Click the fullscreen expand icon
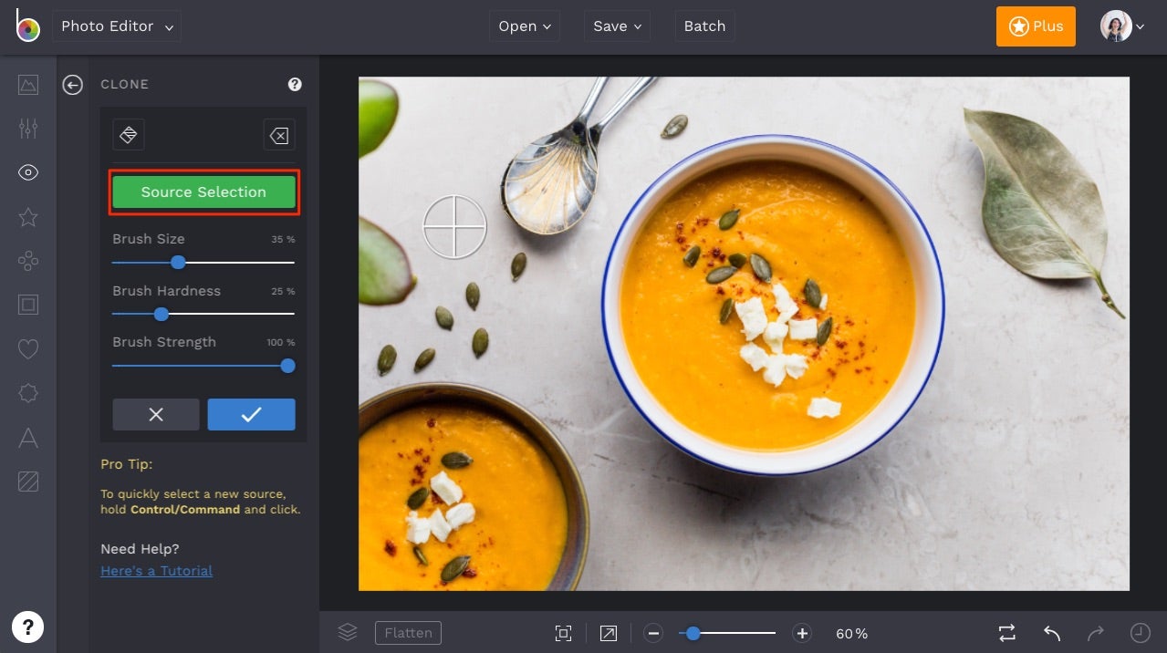The image size is (1167, 653). pos(609,633)
